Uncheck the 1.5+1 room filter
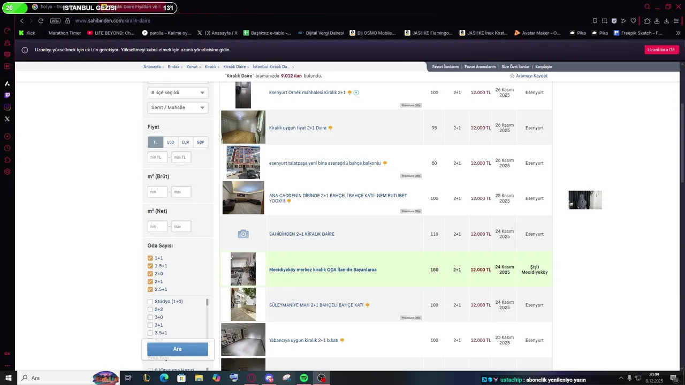This screenshot has width=685, height=385. tap(150, 266)
